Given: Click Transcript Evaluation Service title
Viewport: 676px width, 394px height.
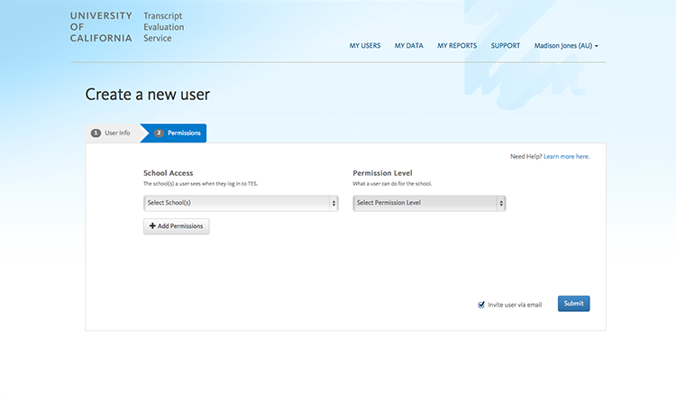Looking at the screenshot, I should [x=164, y=27].
